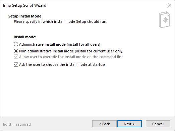The image size is (175, 131).
Task: Click the greyed-out command line override checkbox
Action: coord(16,57)
